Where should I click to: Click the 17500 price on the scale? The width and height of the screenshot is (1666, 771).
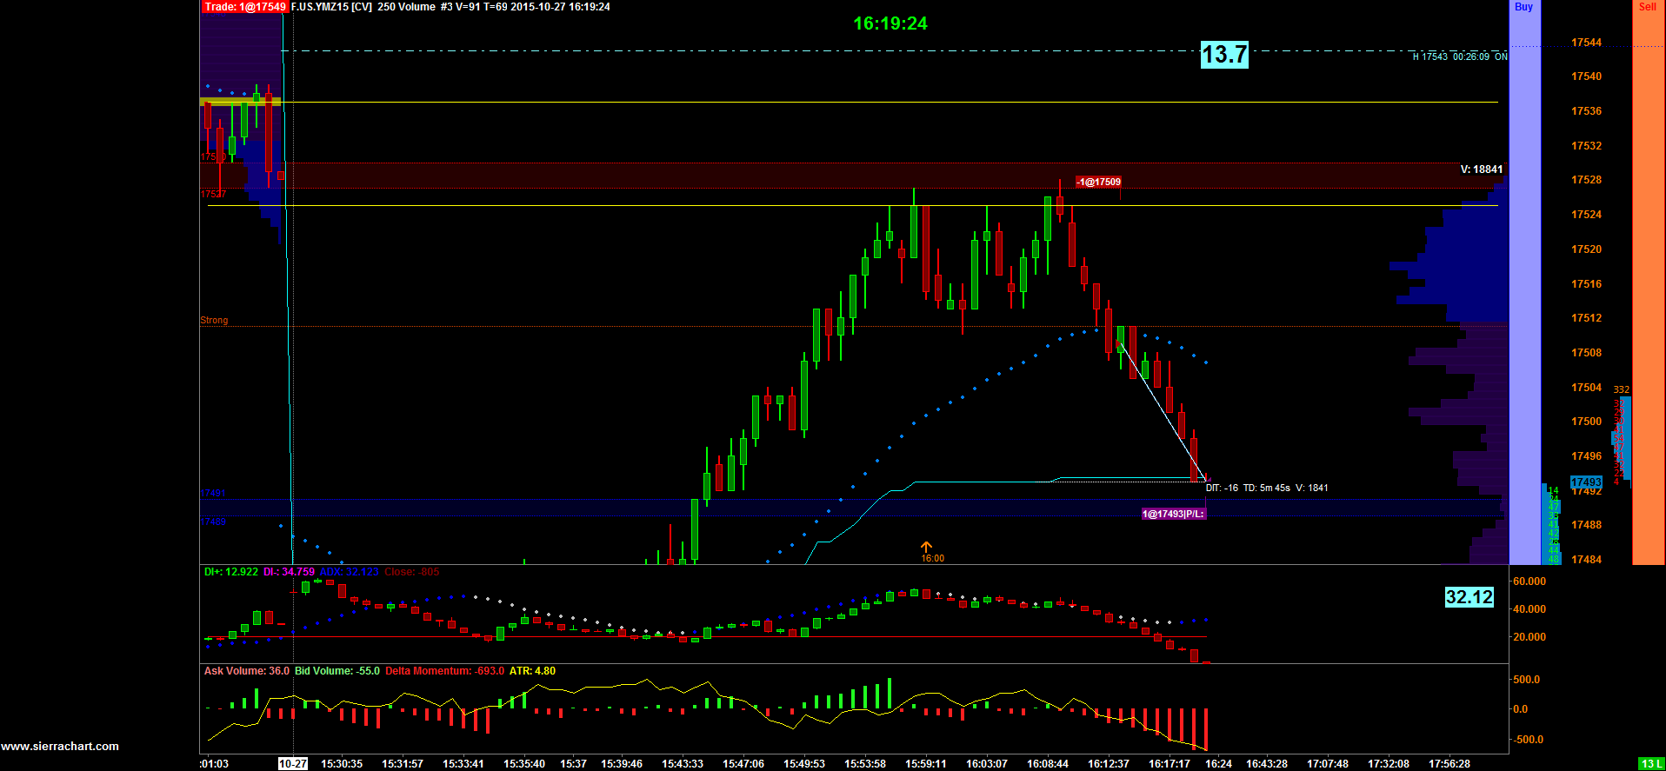tap(1586, 422)
